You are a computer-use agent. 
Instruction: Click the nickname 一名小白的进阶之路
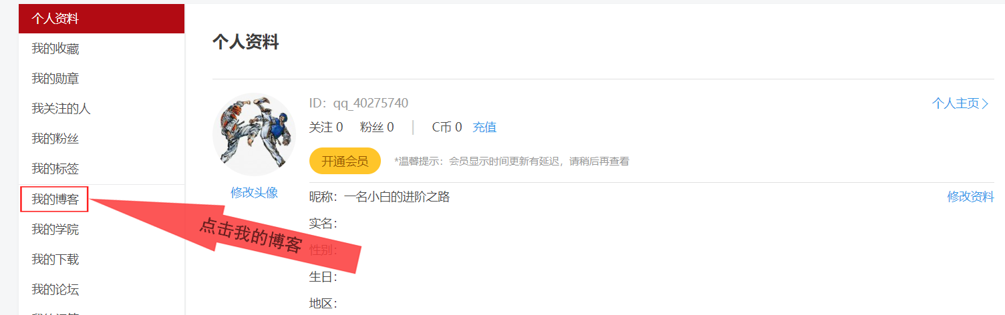(397, 196)
